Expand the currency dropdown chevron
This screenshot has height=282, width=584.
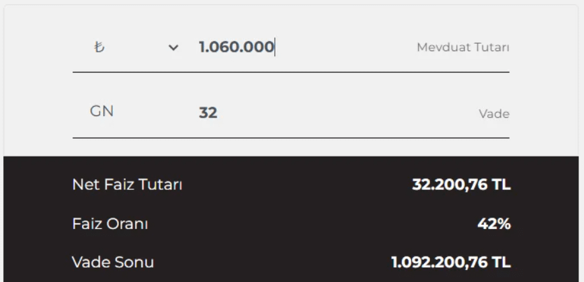[174, 48]
